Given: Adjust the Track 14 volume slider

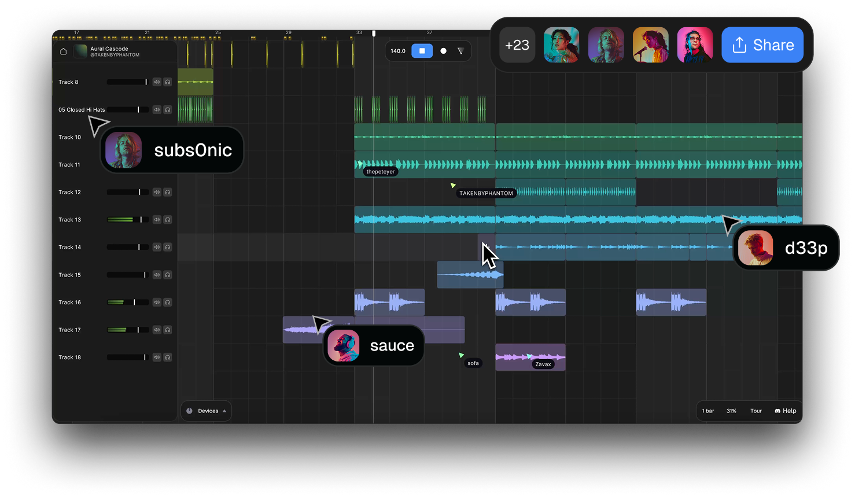Looking at the screenshot, I should tap(139, 247).
